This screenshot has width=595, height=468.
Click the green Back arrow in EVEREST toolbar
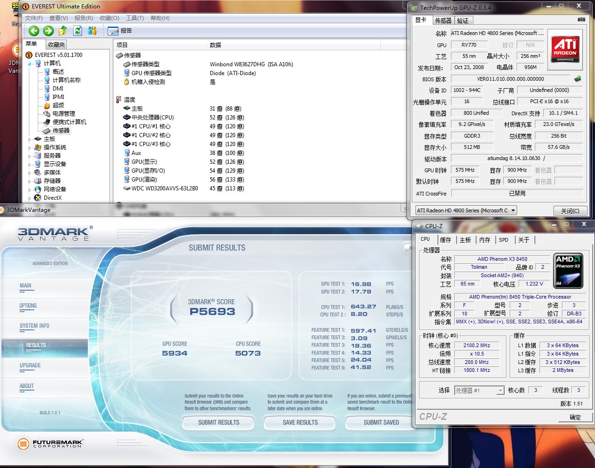tap(34, 31)
